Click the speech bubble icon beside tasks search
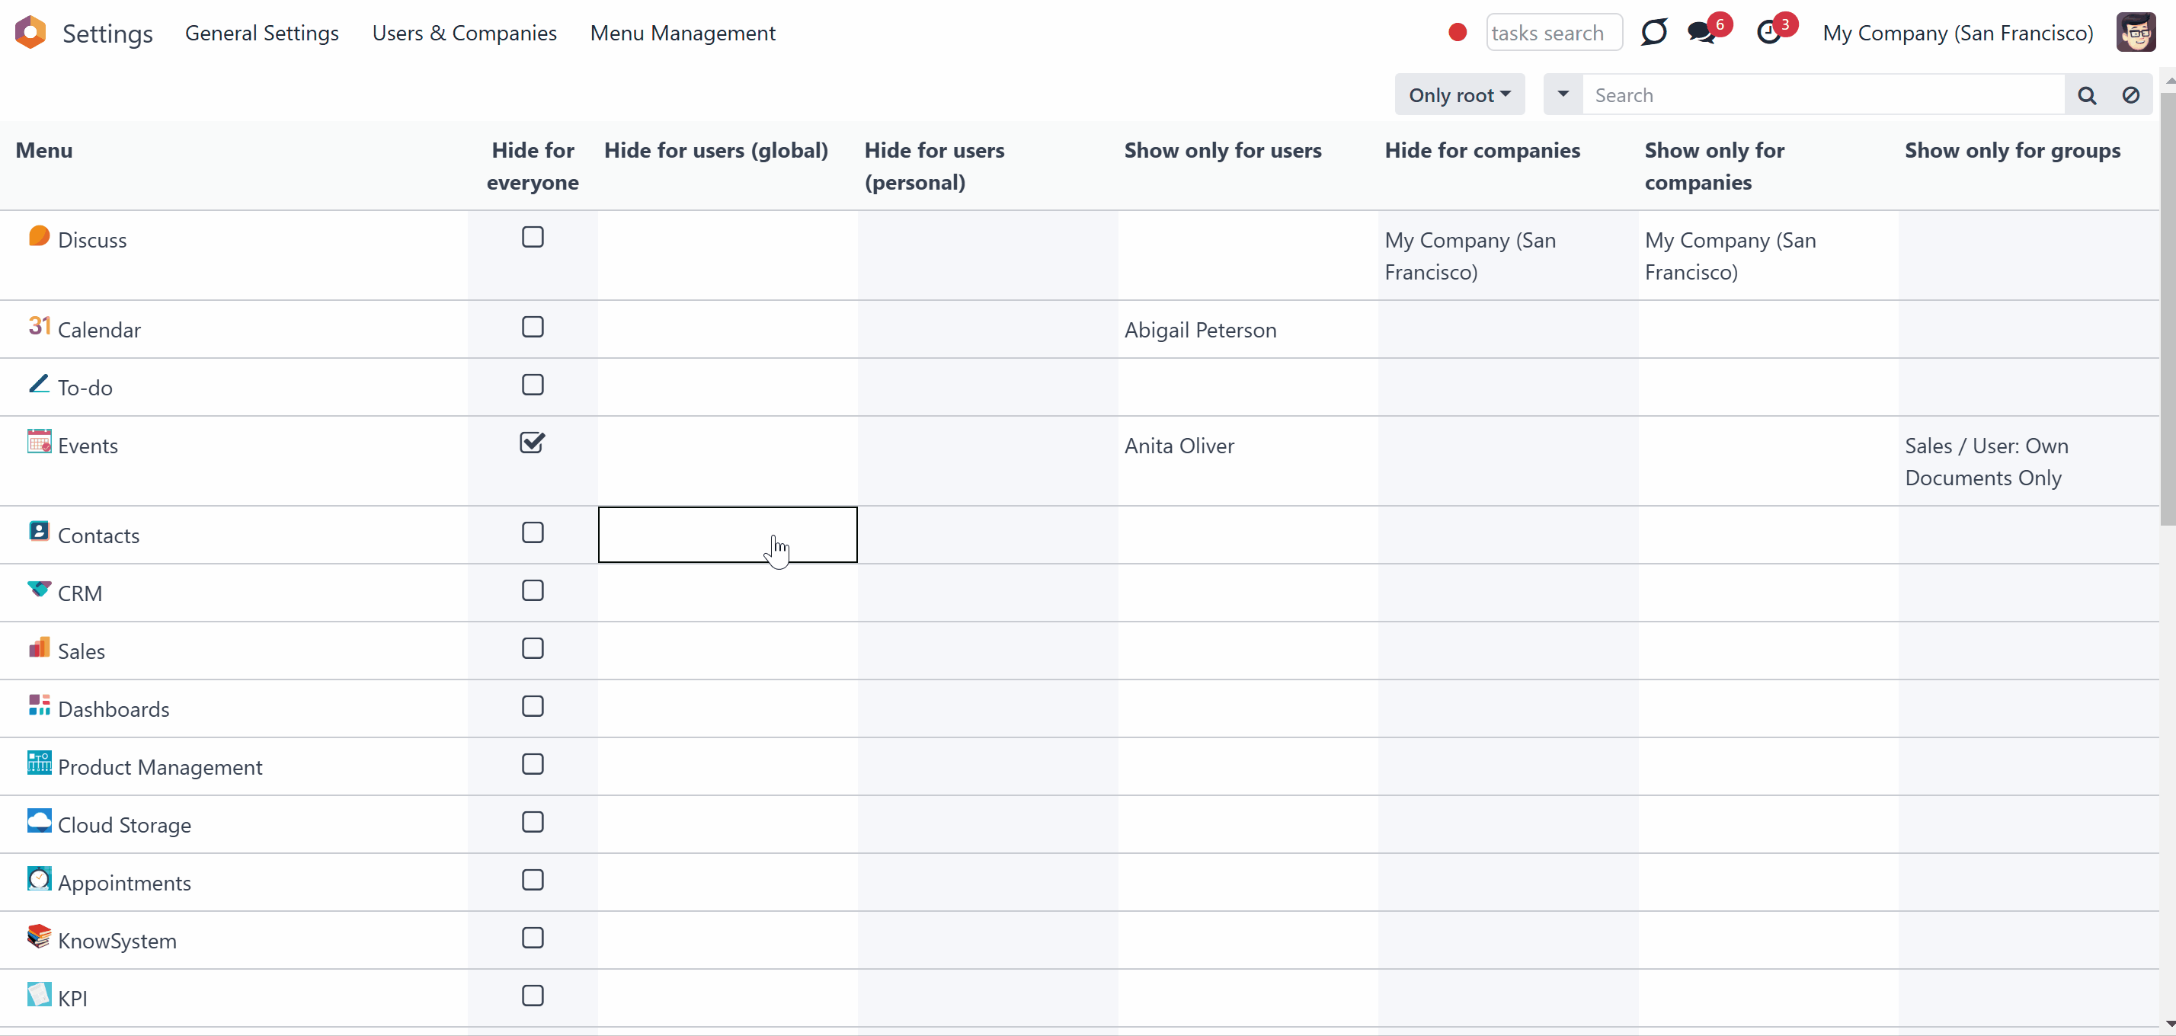Image resolution: width=2176 pixels, height=1036 pixels. (1653, 32)
